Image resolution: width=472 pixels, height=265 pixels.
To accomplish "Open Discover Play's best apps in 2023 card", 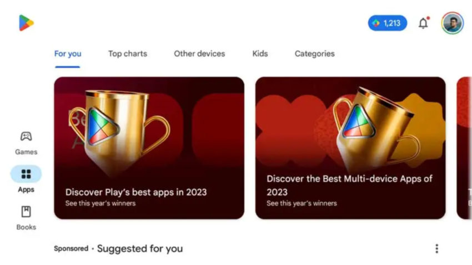I will pyautogui.click(x=149, y=148).
